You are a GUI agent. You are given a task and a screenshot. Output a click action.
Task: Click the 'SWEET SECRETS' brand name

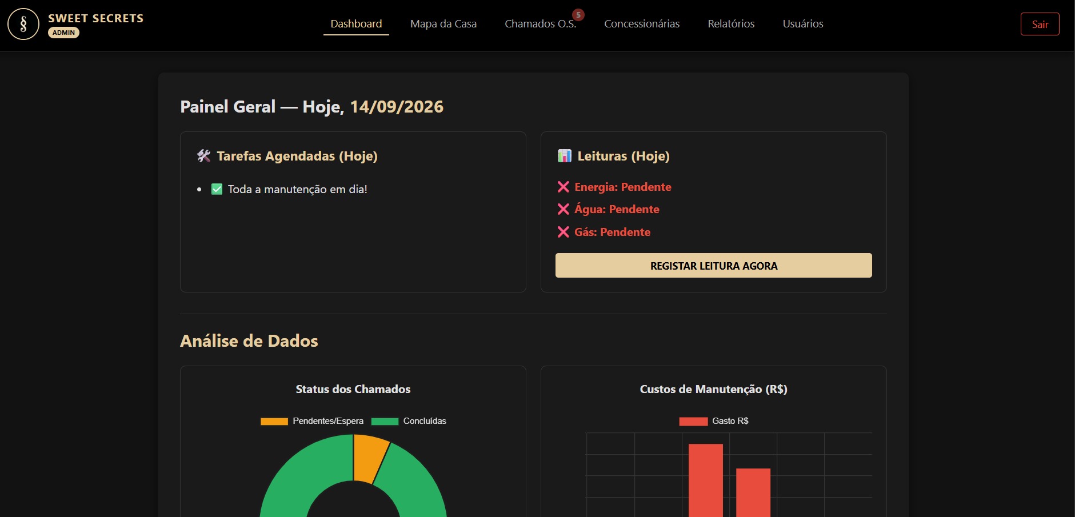click(96, 18)
